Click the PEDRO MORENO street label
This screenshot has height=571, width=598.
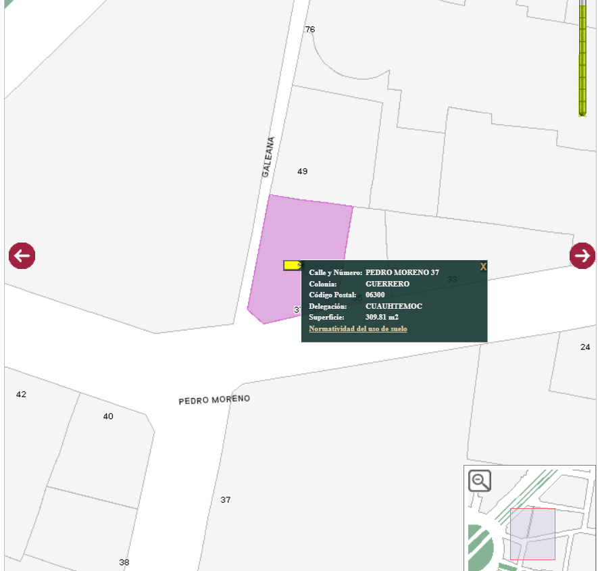[x=214, y=400]
